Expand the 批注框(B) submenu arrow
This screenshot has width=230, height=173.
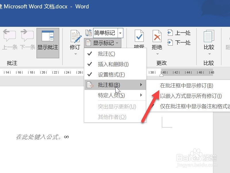click(x=141, y=85)
